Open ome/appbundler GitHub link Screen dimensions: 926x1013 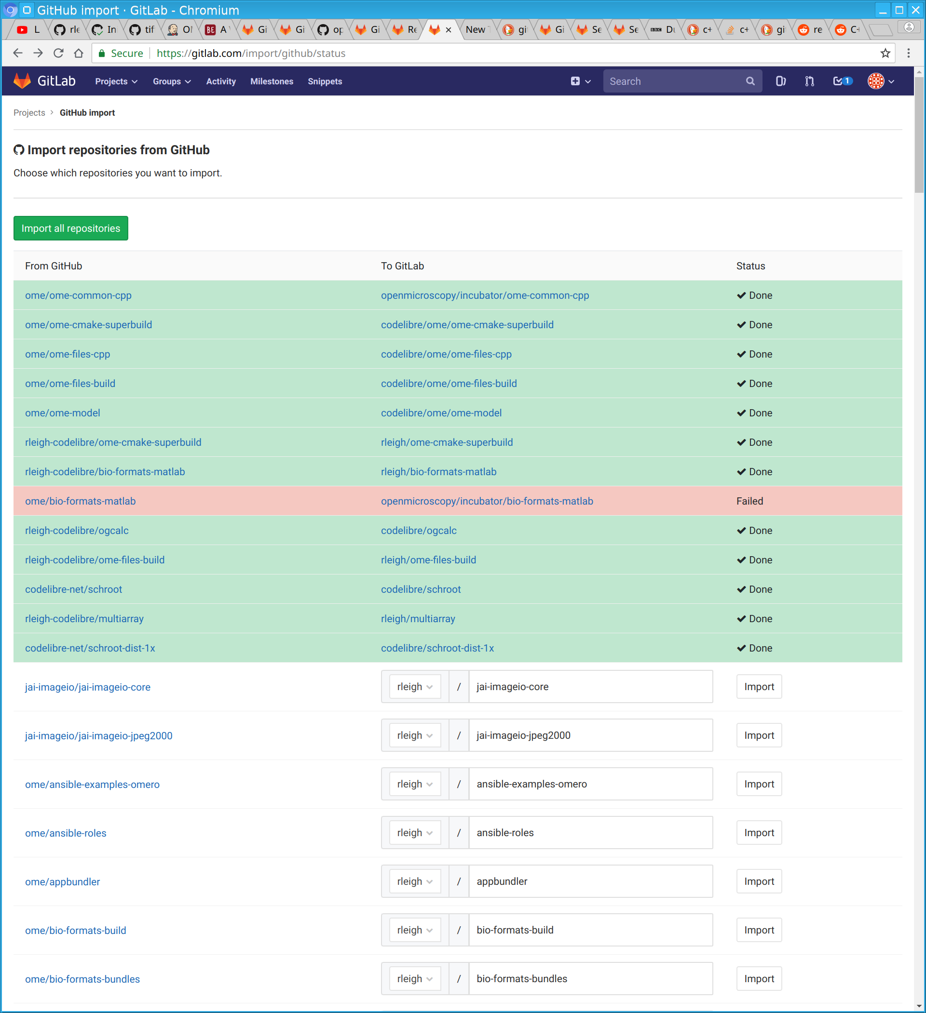tap(62, 882)
